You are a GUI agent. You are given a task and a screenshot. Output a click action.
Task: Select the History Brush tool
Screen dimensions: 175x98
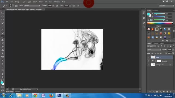[x=2, y=44]
